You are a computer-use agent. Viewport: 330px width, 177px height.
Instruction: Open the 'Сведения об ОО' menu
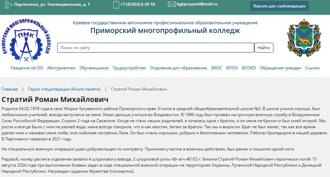coord(27,68)
